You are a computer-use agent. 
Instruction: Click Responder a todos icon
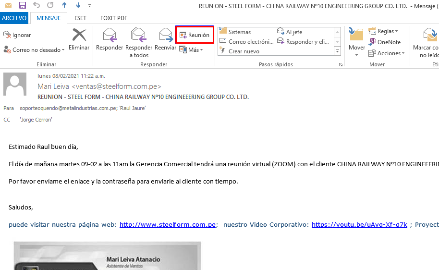coord(139,35)
